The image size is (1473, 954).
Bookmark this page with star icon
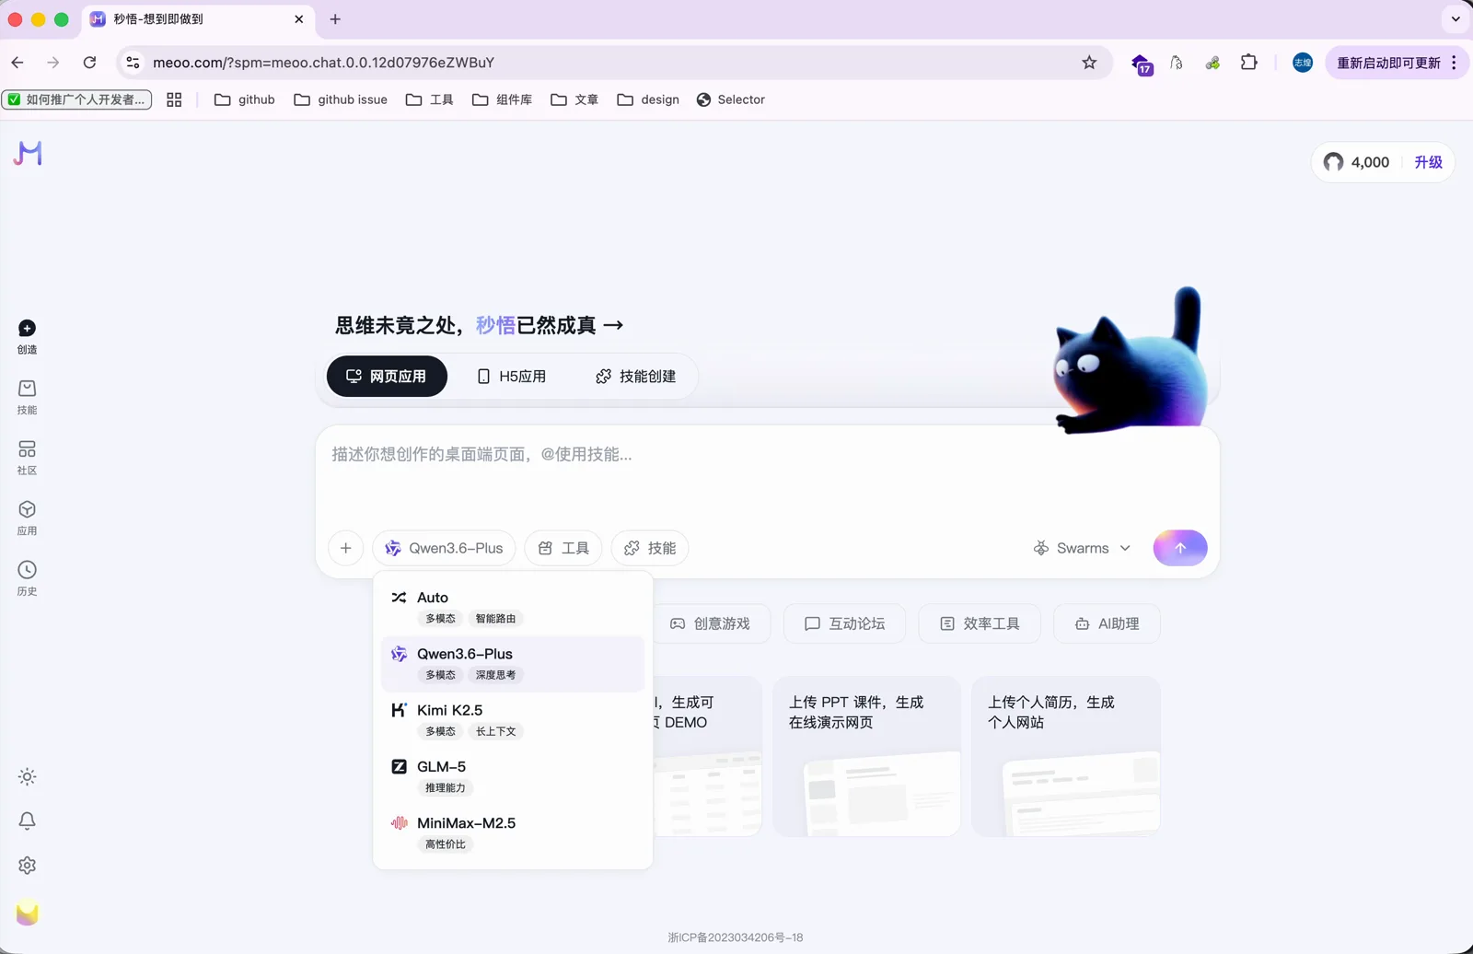click(x=1089, y=63)
